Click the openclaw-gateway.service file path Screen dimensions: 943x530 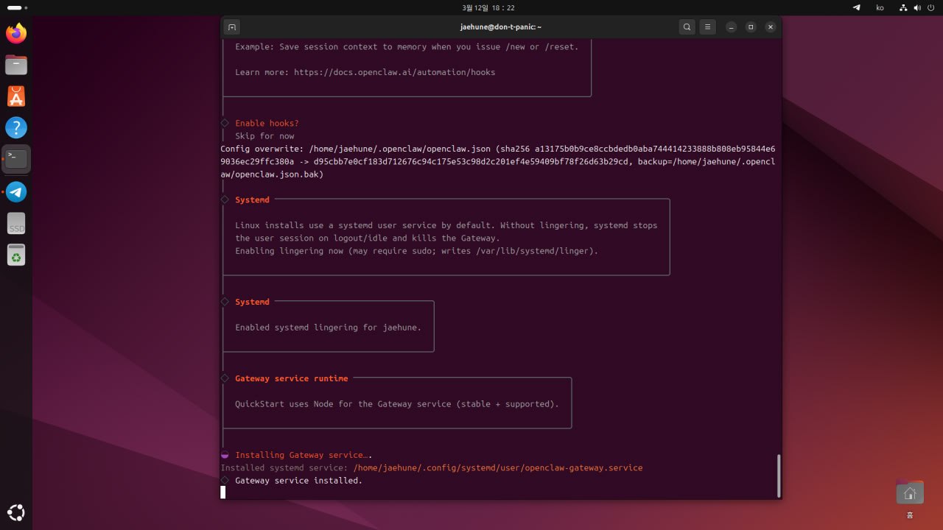497,468
